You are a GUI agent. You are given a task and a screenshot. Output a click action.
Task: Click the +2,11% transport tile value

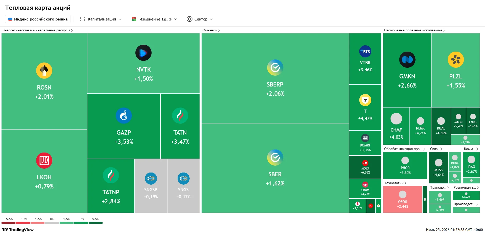(440, 210)
